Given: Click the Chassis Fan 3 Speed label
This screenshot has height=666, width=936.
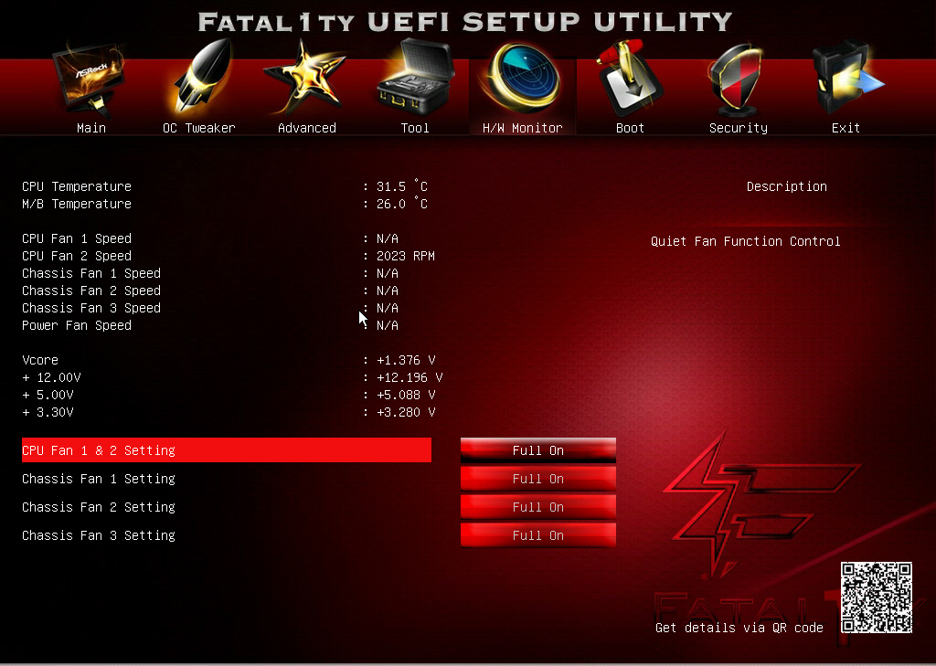Looking at the screenshot, I should click(91, 308).
